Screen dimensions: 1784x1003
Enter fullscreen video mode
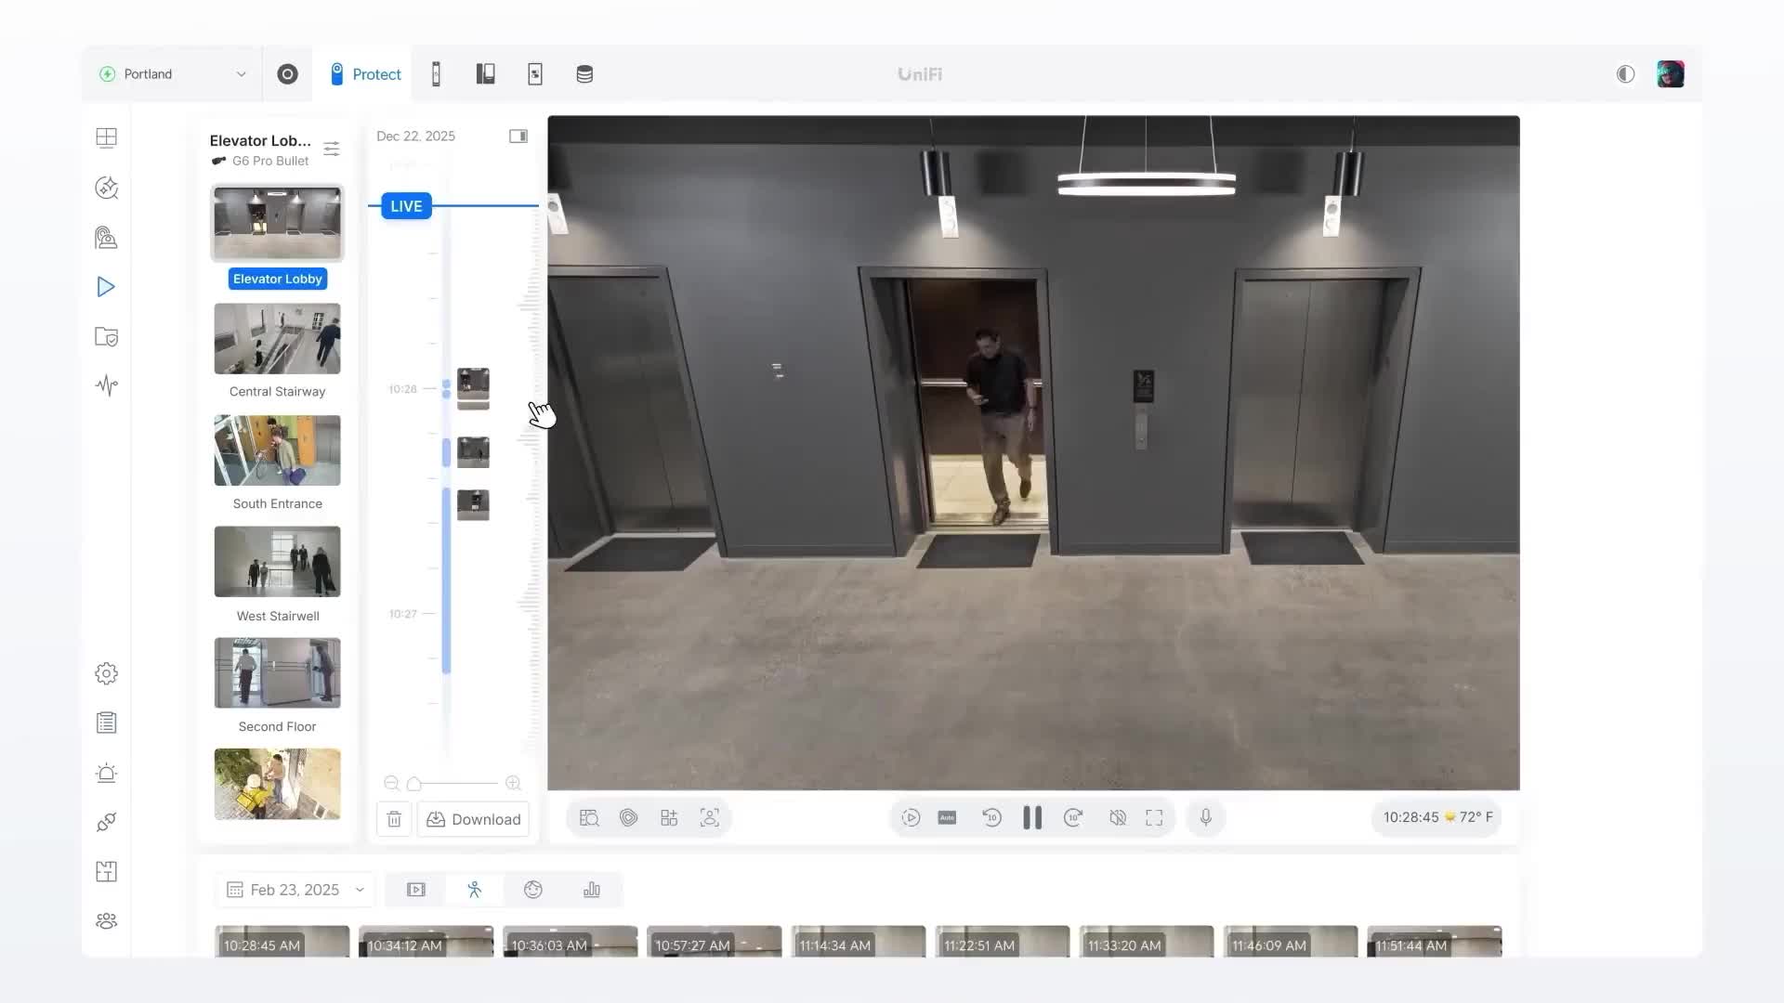(x=1154, y=818)
